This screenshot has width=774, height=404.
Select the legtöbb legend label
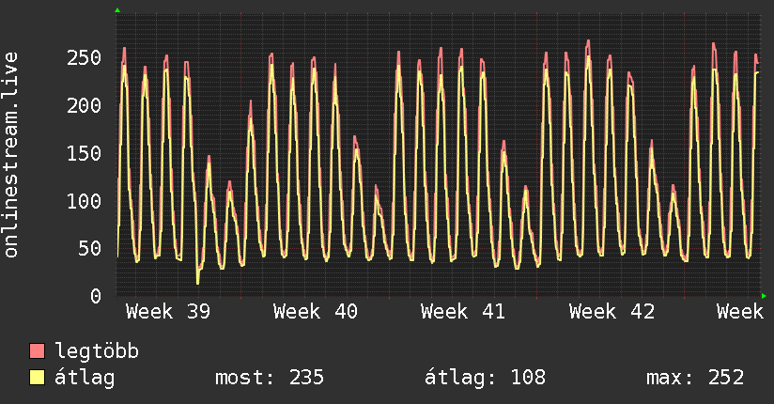coord(97,351)
